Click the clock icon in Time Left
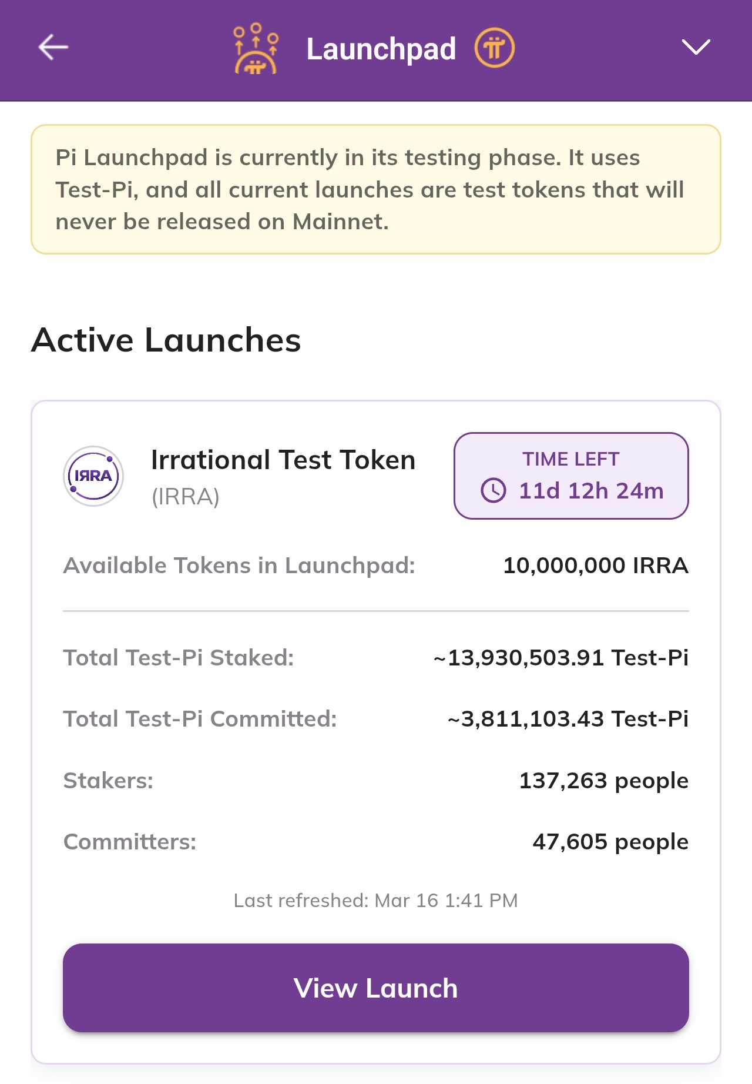This screenshot has height=1084, width=752. click(493, 490)
